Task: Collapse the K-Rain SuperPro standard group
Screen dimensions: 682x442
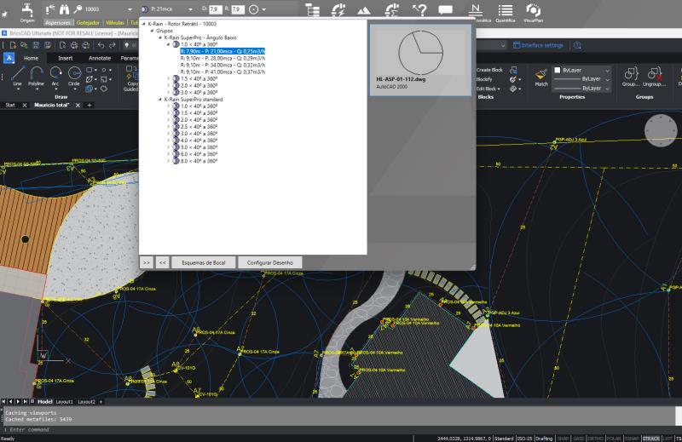Action: pyautogui.click(x=159, y=100)
